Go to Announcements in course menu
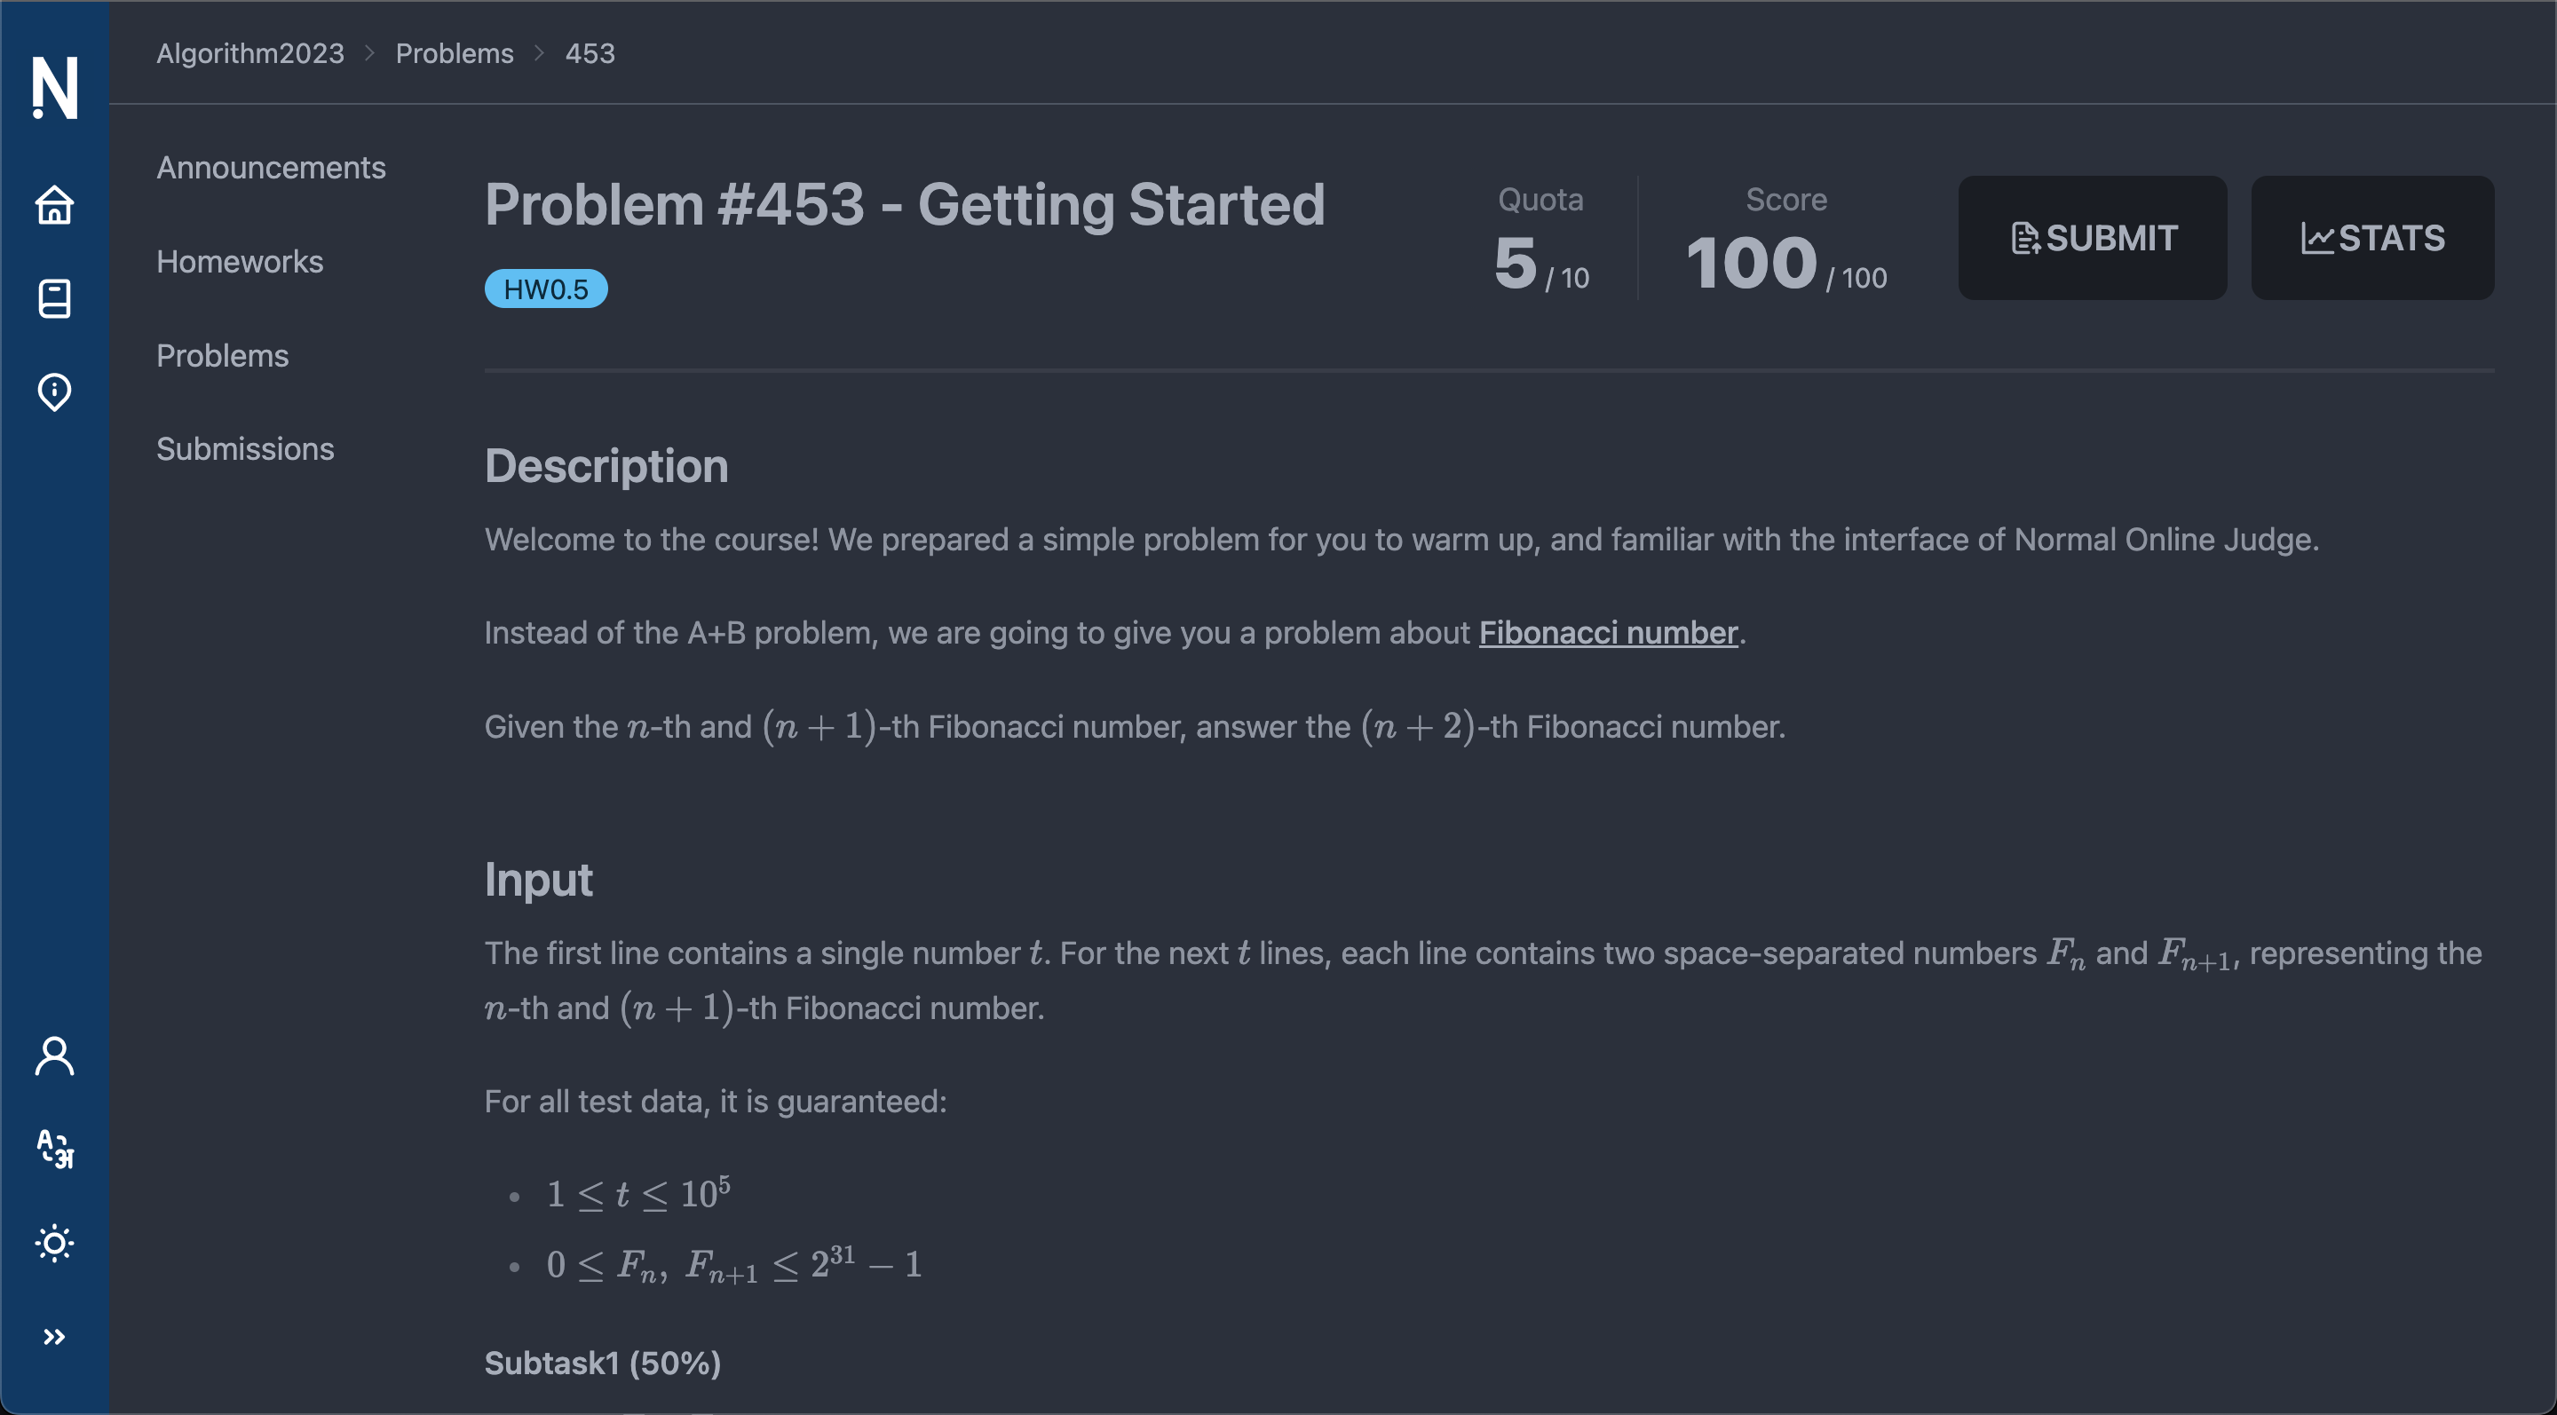Screen dimensions: 2557x1415 [271, 168]
